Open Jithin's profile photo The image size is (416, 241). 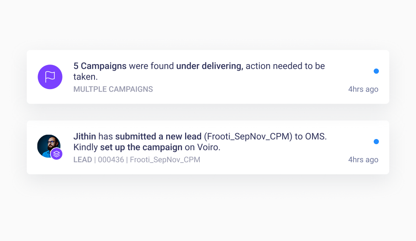(47, 145)
